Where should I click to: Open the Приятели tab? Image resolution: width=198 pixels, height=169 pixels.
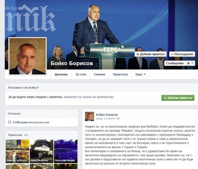pos(120,74)
